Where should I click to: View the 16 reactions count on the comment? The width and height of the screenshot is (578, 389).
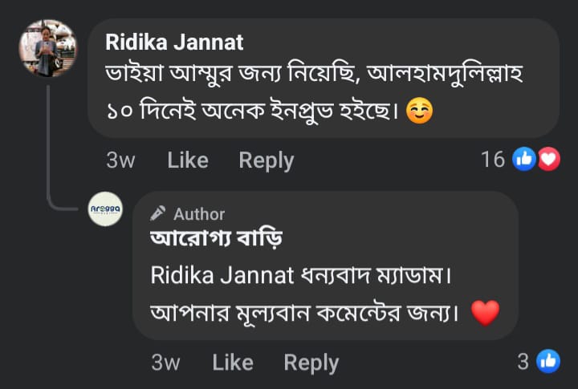coord(492,160)
